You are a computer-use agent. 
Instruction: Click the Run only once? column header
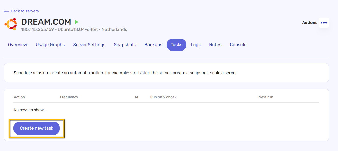(163, 97)
